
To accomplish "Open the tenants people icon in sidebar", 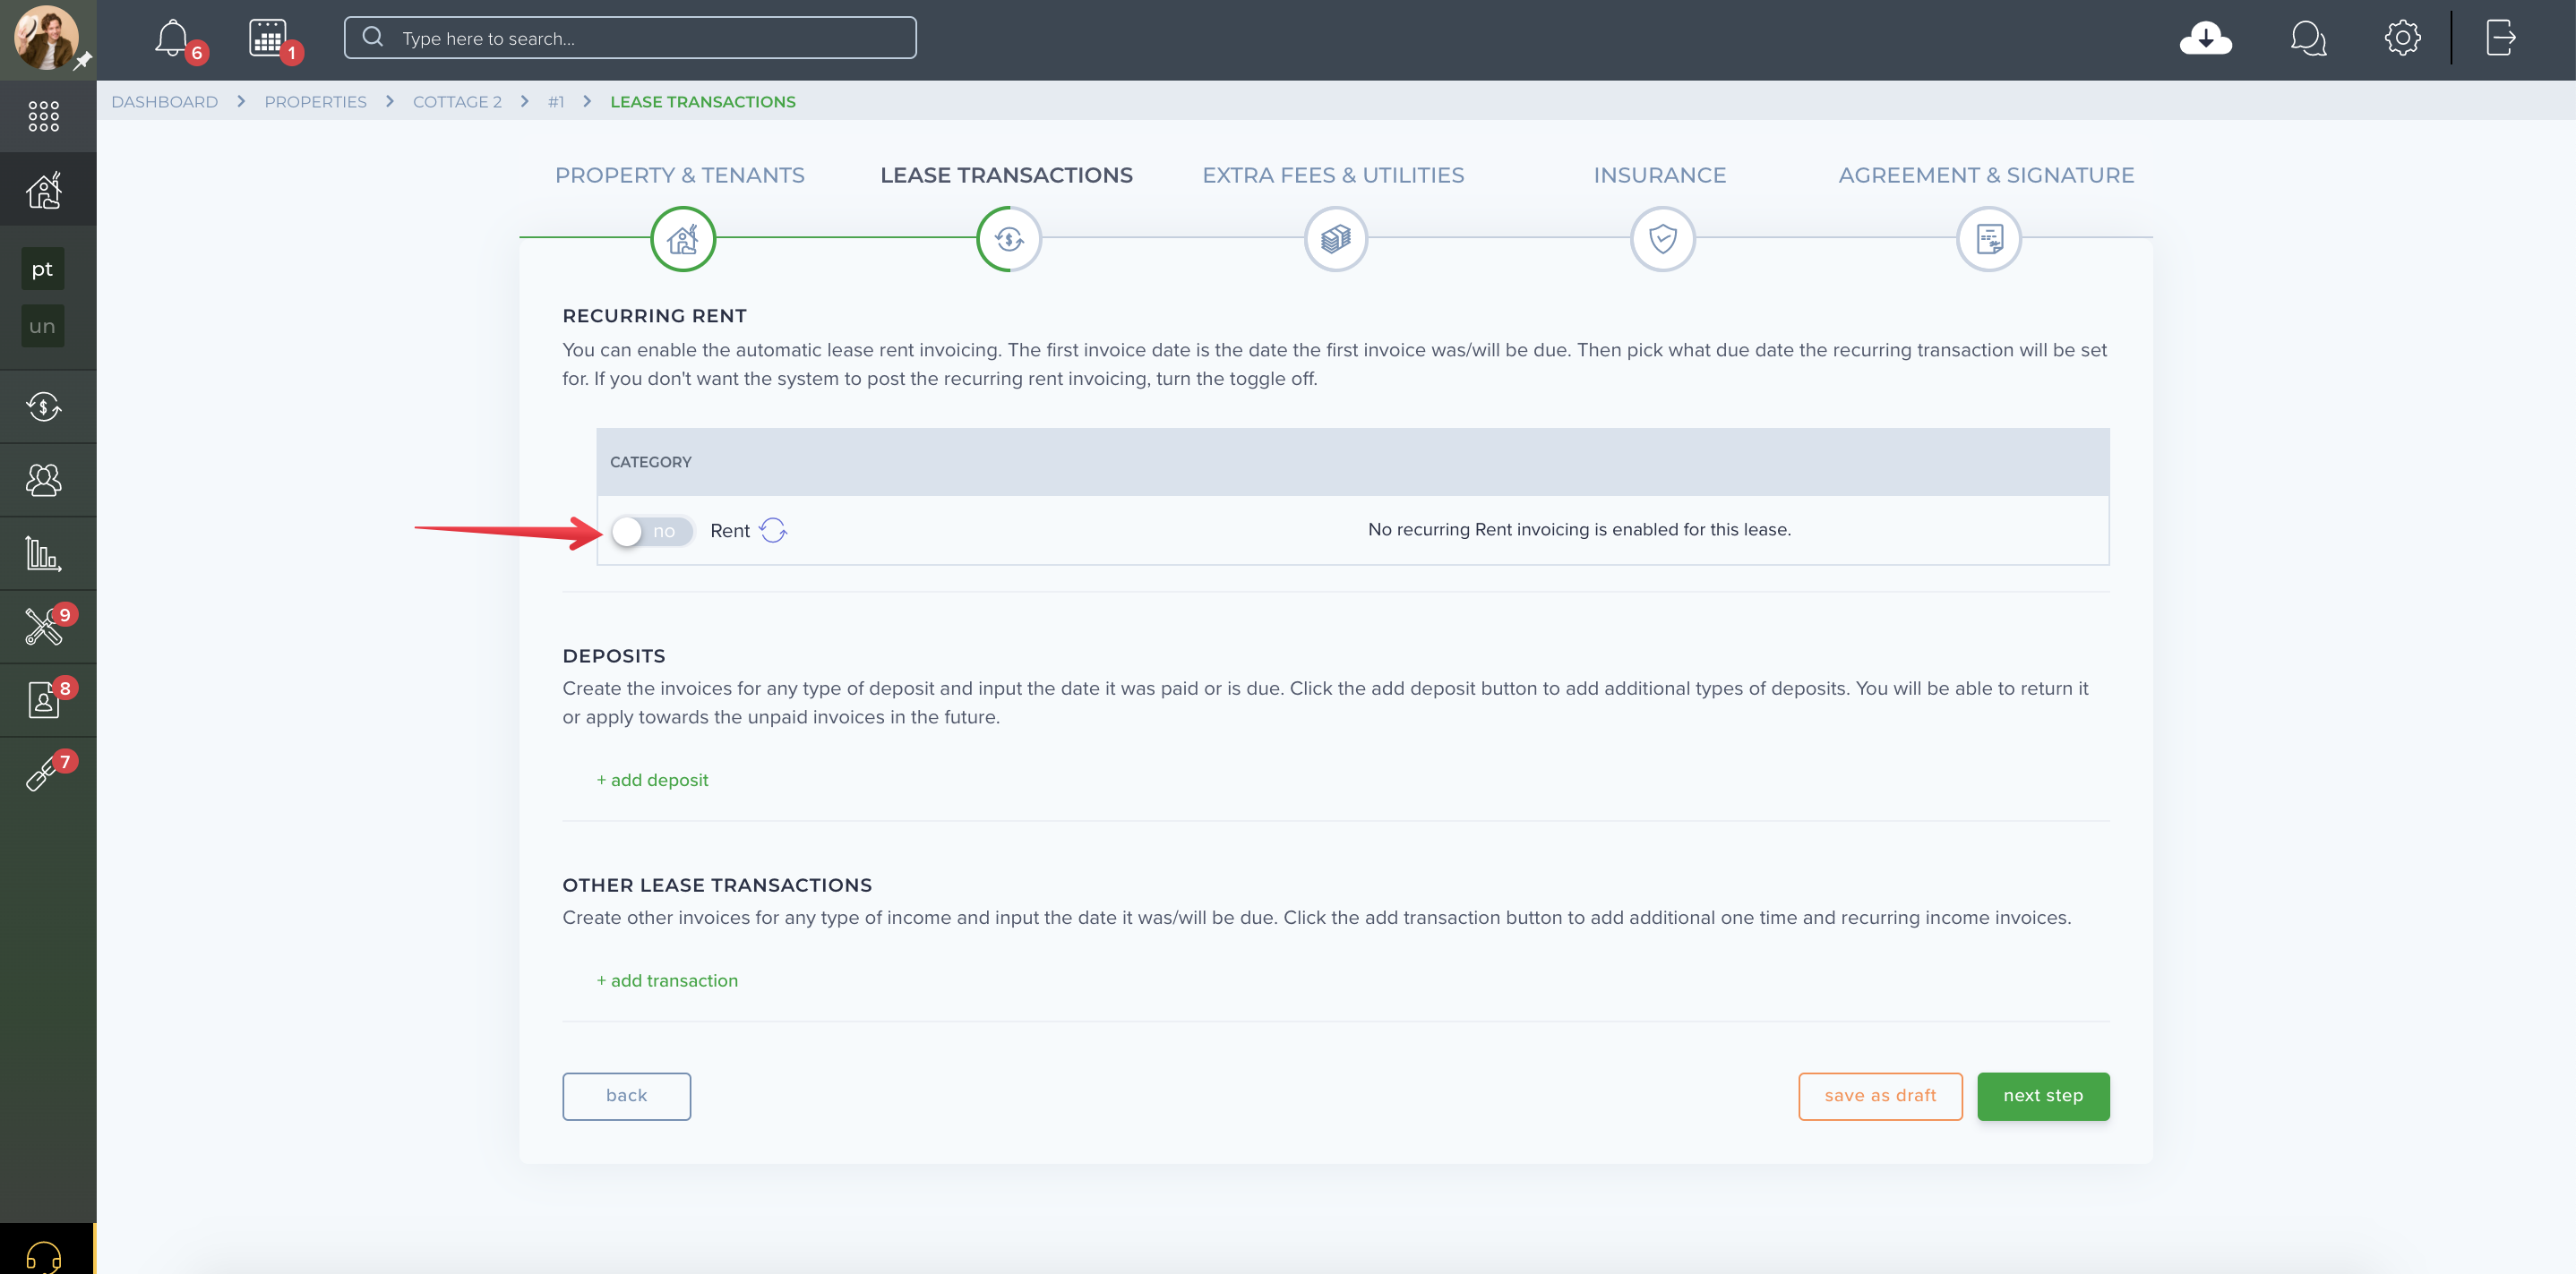I will 44,481.
